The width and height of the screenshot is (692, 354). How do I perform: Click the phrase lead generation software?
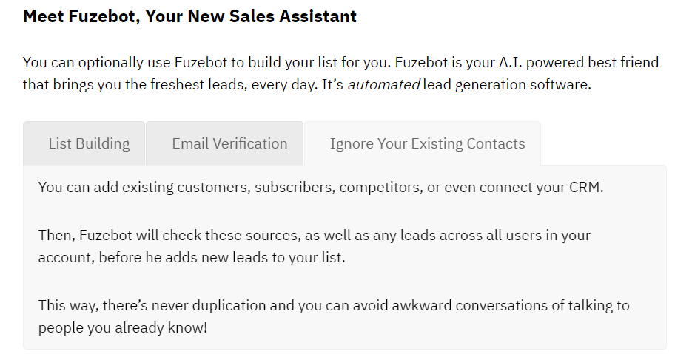507,84
